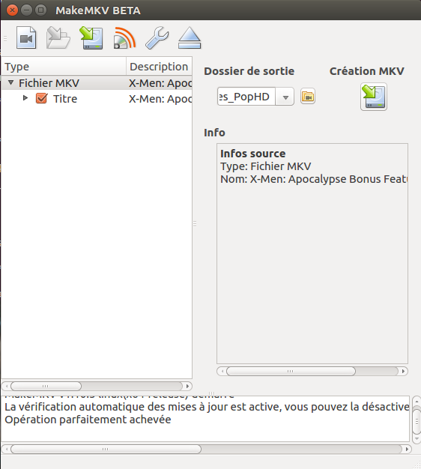Click the Type column header
Image resolution: width=421 pixels, height=469 pixels.
click(x=64, y=67)
